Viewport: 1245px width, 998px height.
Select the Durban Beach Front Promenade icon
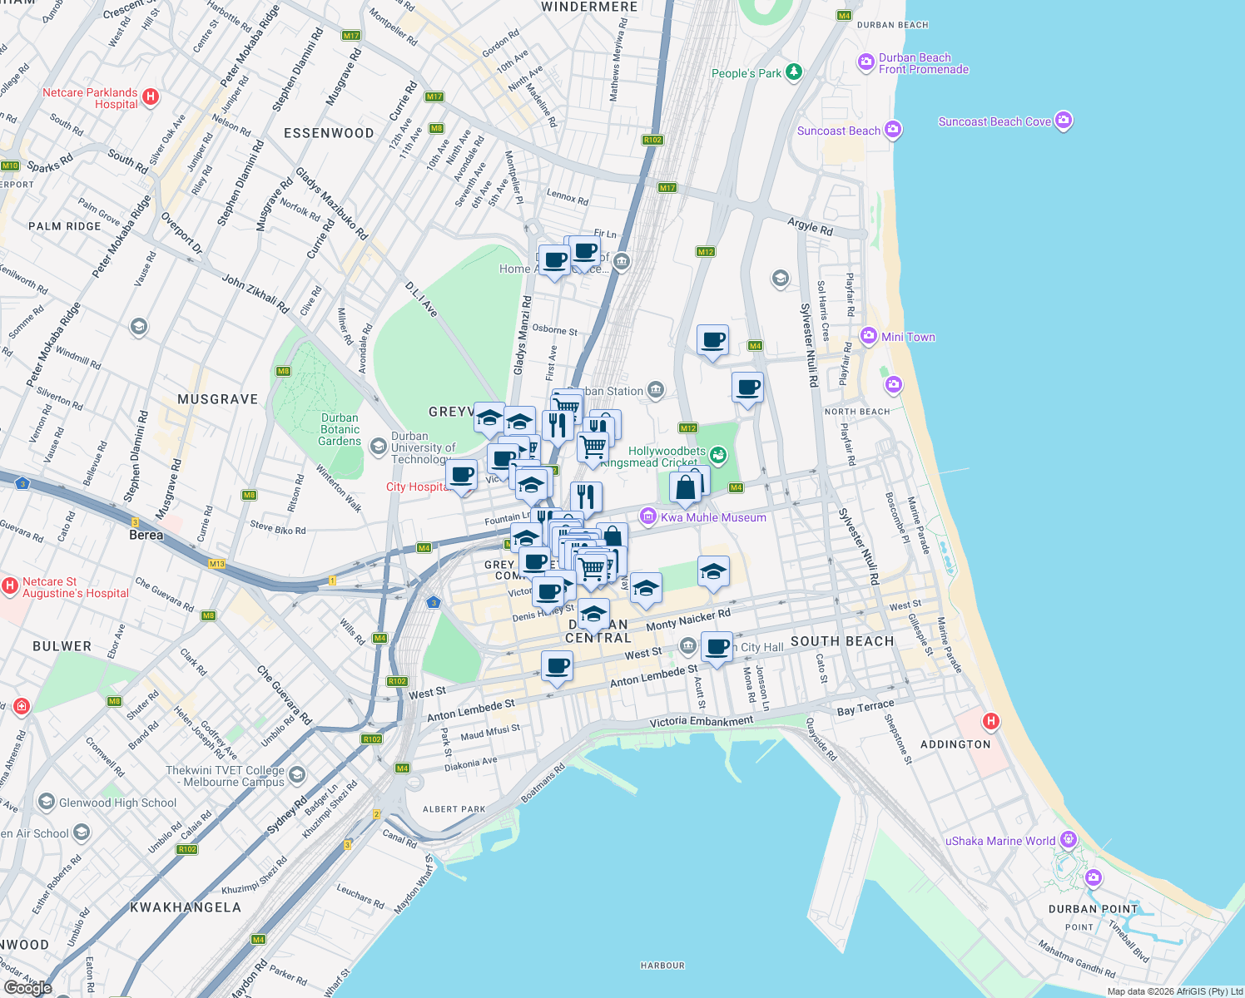coord(866,63)
